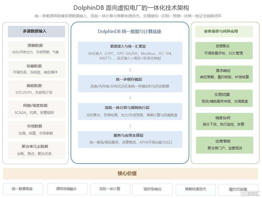Click the text "可调容量评估、SOC管理"
Image resolution: width=262 pixels, height=198 pixels.
point(223,53)
